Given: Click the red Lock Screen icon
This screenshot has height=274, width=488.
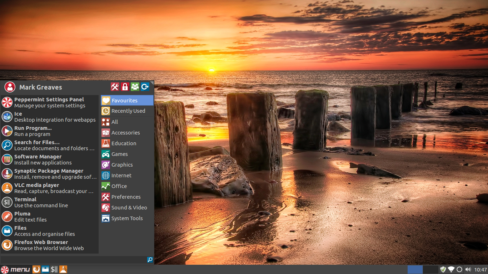Looking at the screenshot, I should pos(125,87).
